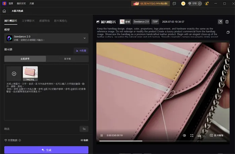Add a reference file with plus icon
Viewport: 235px width, 154px height.
click(14, 74)
